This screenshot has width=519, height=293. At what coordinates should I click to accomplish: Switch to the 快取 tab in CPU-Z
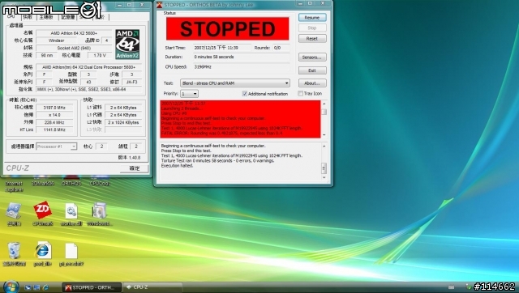(28, 17)
